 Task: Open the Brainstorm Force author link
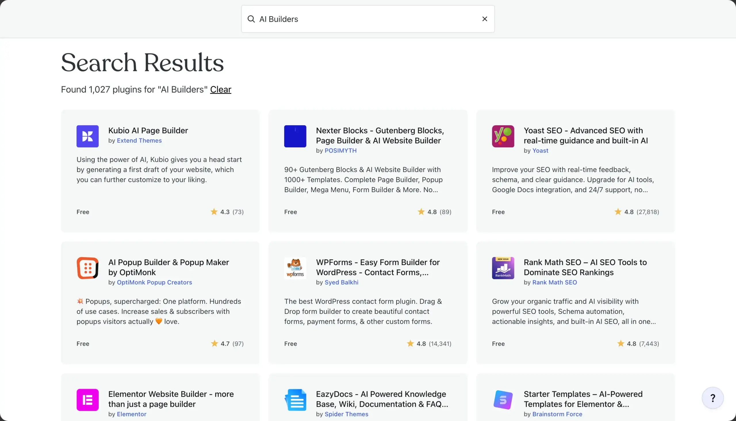click(557, 414)
